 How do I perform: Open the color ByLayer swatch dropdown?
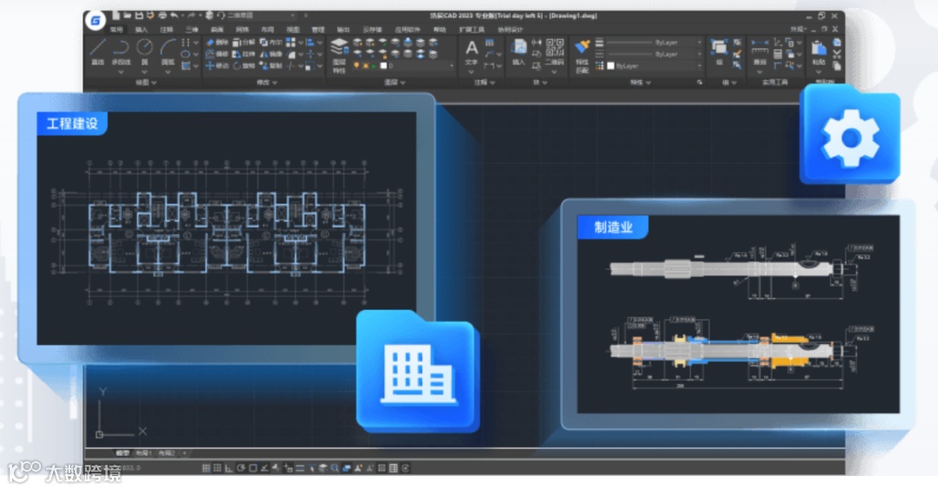(655, 66)
